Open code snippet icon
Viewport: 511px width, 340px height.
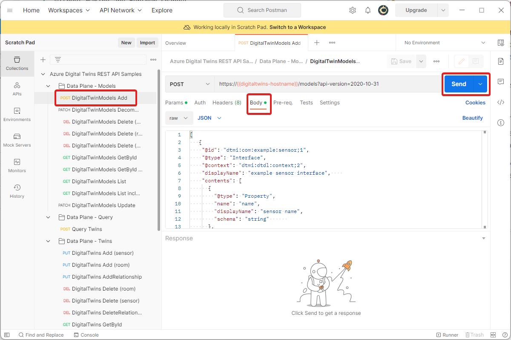501,102
